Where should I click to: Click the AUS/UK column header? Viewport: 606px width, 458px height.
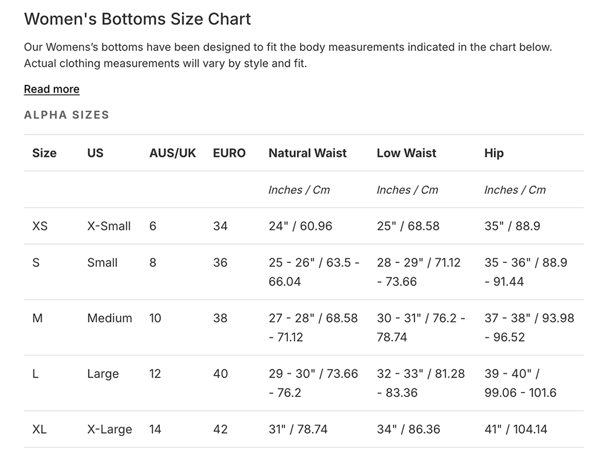point(173,153)
